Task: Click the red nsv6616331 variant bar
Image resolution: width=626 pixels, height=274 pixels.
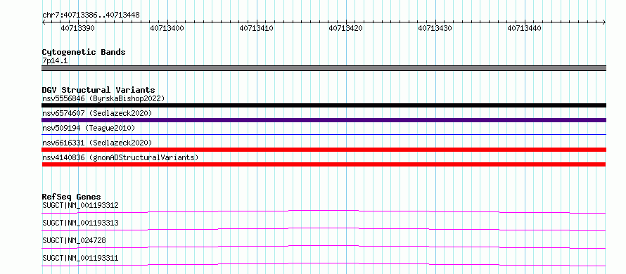Action: pos(324,150)
